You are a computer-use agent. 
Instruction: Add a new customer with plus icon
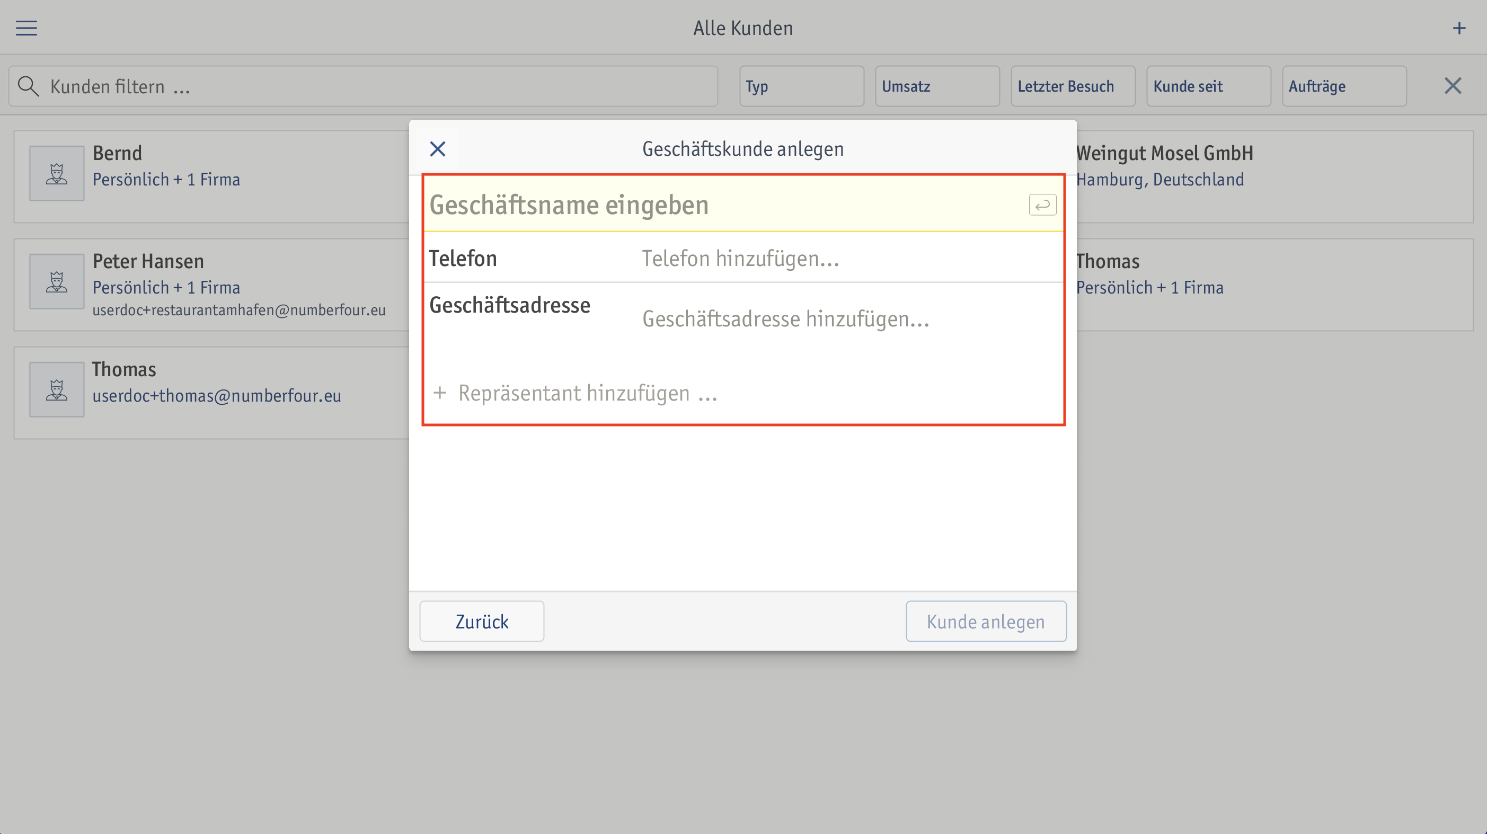1459,28
